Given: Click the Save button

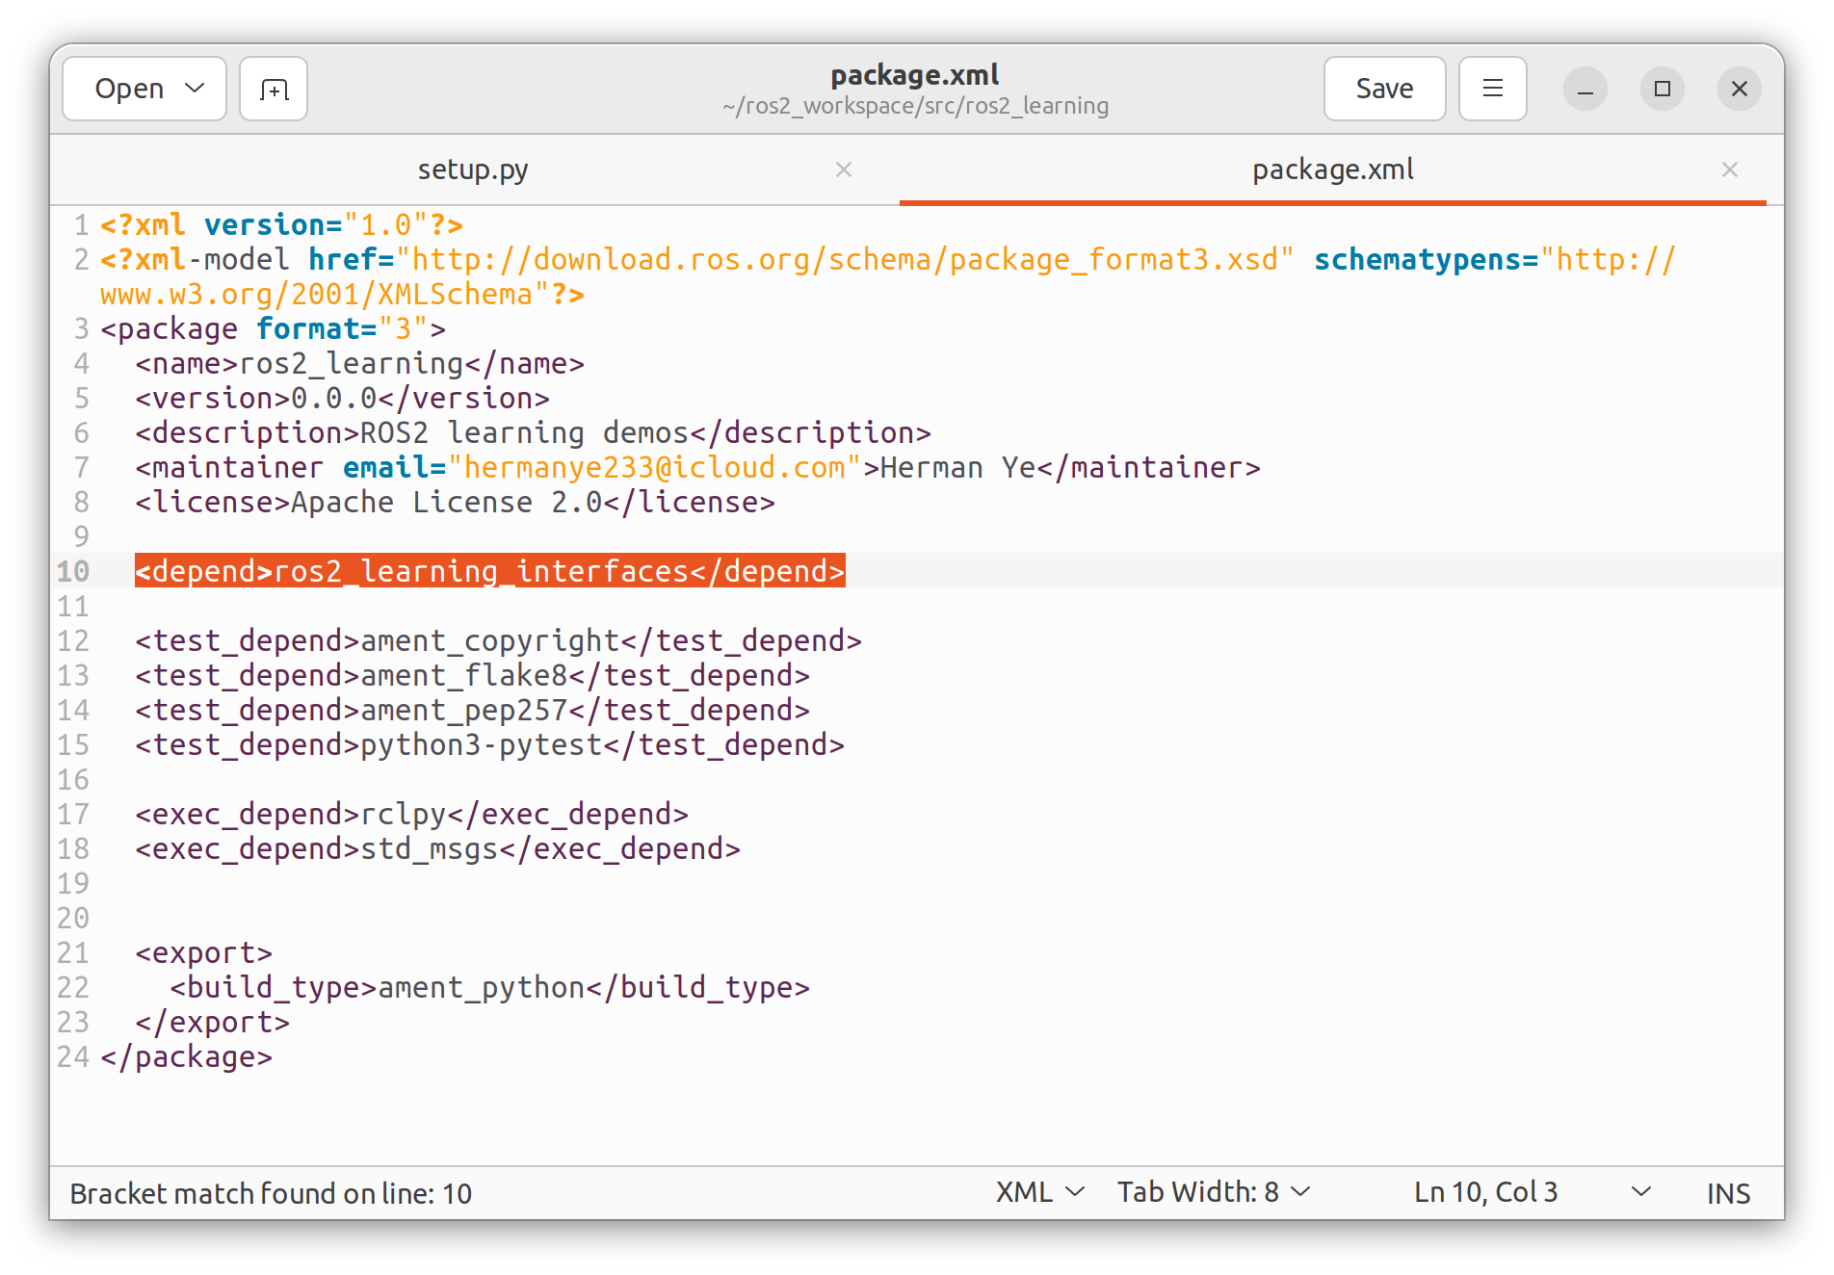Looking at the screenshot, I should tap(1384, 89).
